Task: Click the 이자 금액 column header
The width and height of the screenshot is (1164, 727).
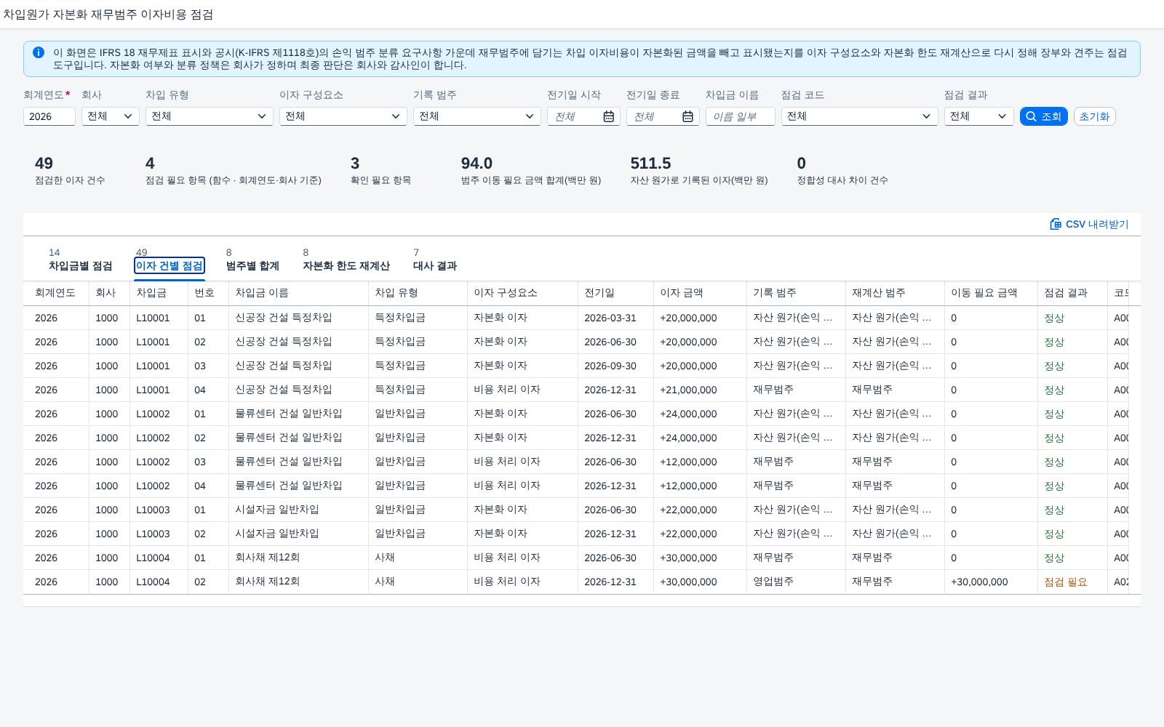Action: click(700, 293)
